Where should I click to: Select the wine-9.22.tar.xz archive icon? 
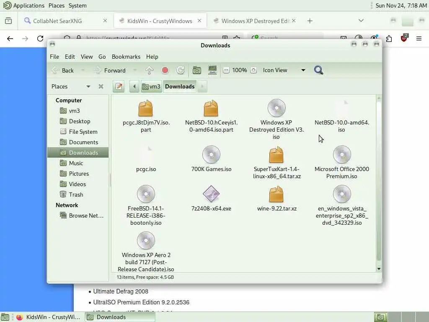click(277, 194)
